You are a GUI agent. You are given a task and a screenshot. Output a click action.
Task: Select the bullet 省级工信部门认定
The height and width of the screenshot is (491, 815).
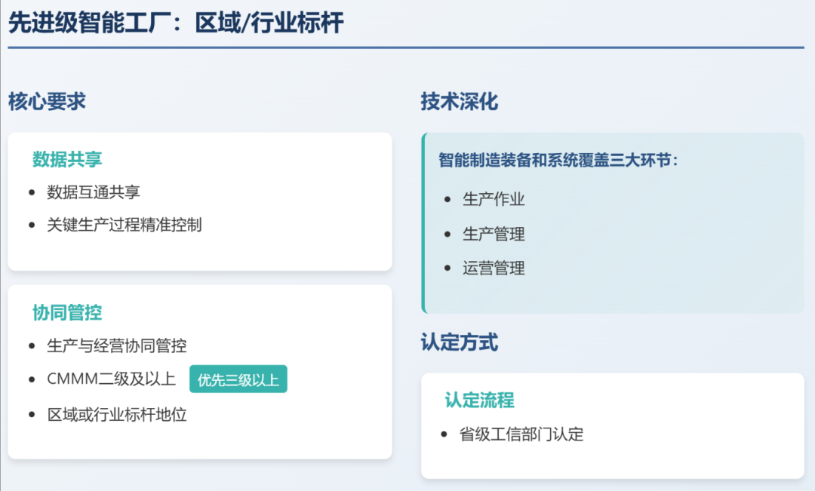click(x=521, y=434)
